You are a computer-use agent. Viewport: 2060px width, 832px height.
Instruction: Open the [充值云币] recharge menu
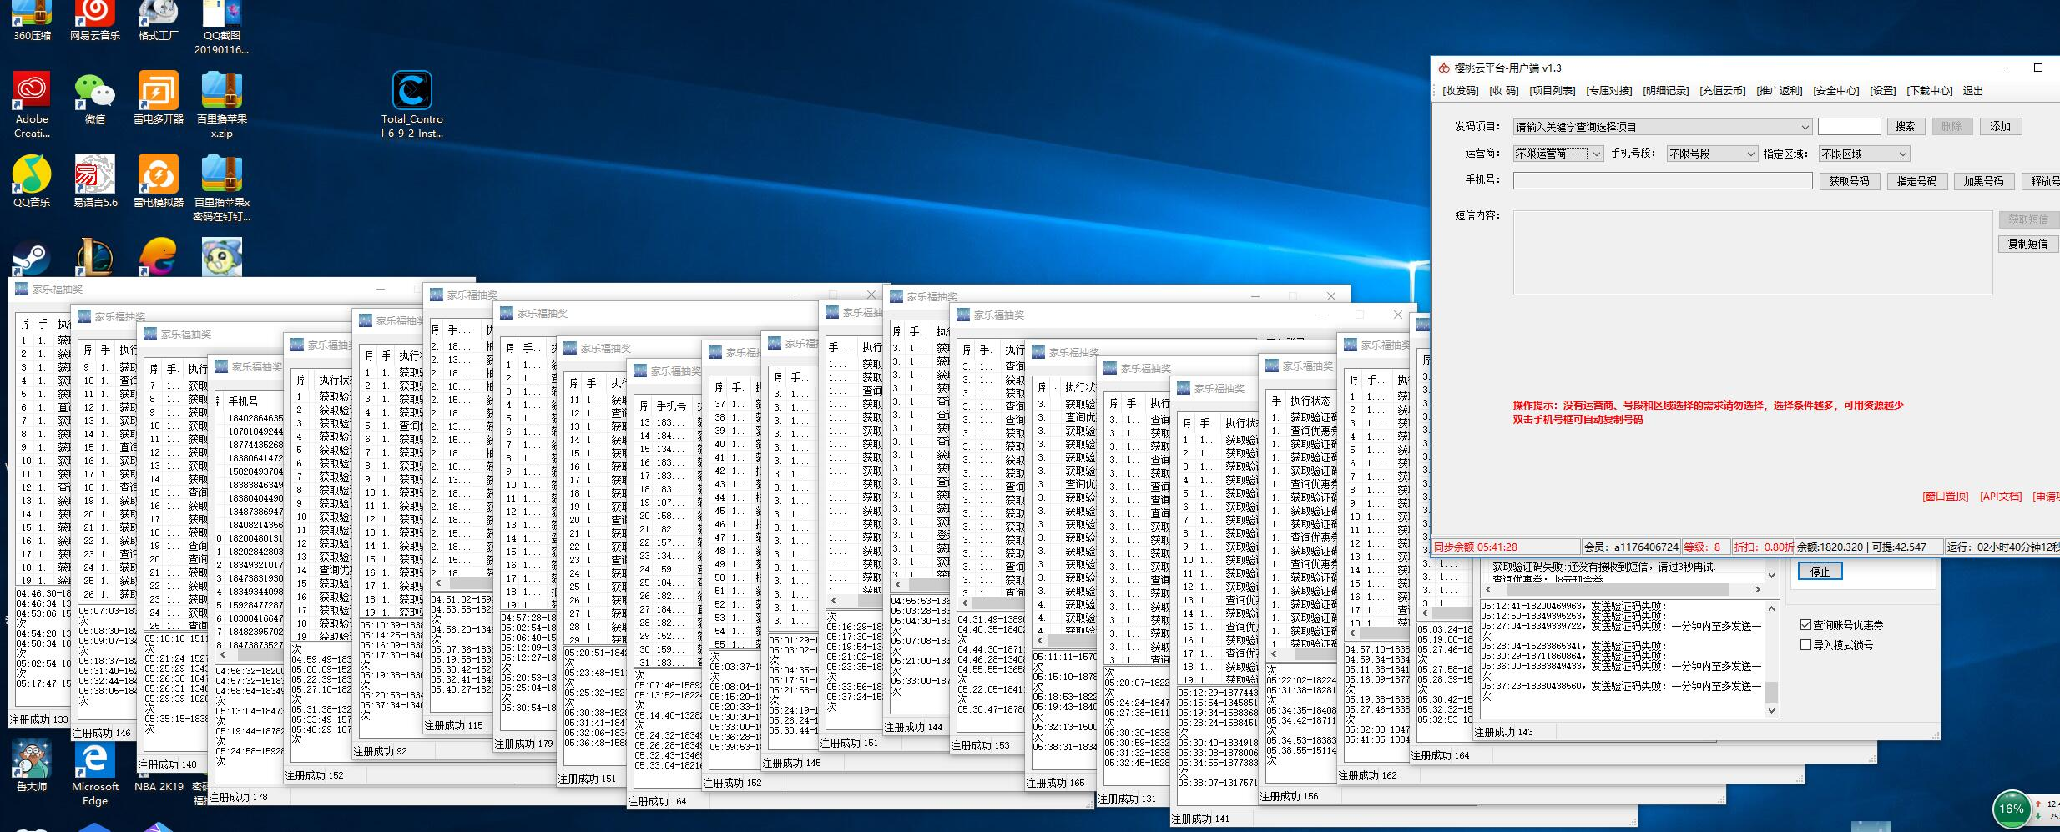point(1723,91)
